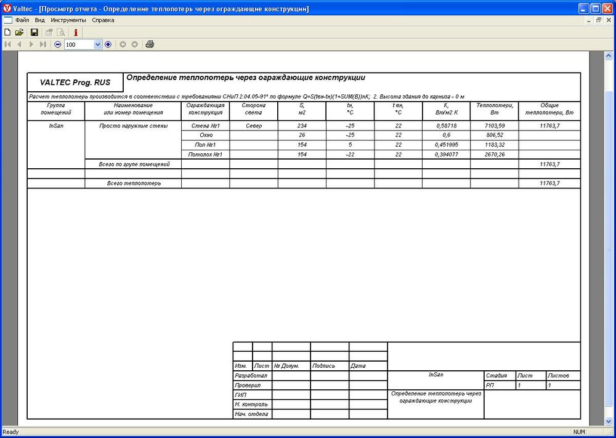Image resolution: width=616 pixels, height=438 pixels.
Task: Click the NUM indicator in status bar
Action: click(579, 432)
